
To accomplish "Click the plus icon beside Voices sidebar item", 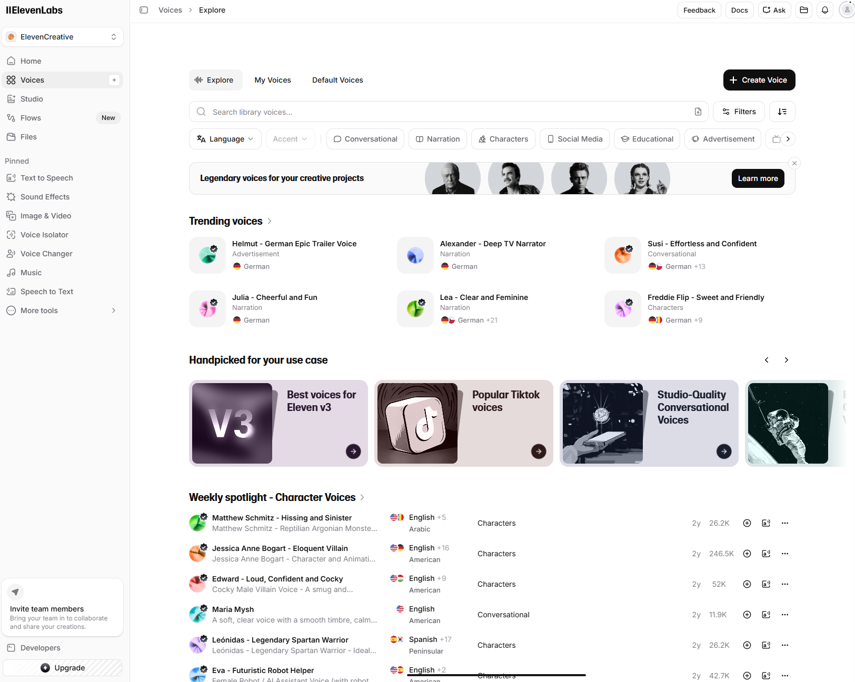I will [x=114, y=80].
